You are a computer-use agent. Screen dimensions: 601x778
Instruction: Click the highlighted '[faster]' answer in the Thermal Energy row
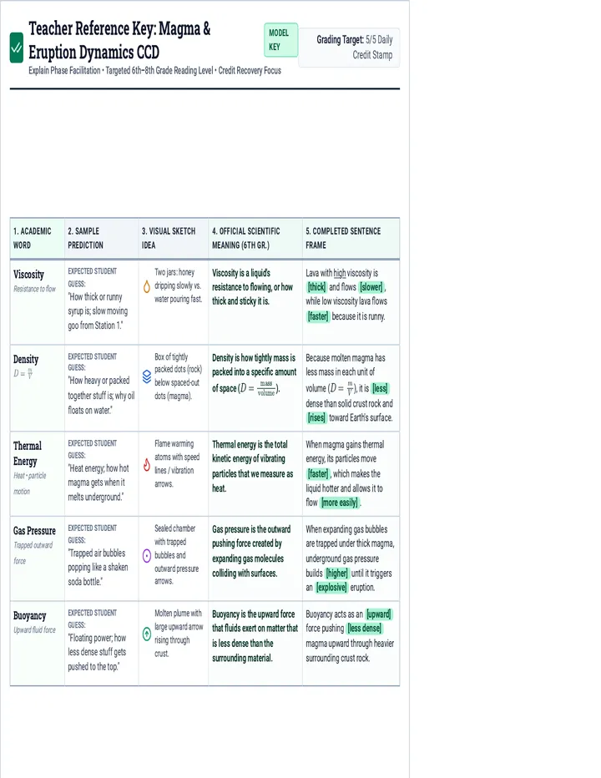pyautogui.click(x=318, y=473)
